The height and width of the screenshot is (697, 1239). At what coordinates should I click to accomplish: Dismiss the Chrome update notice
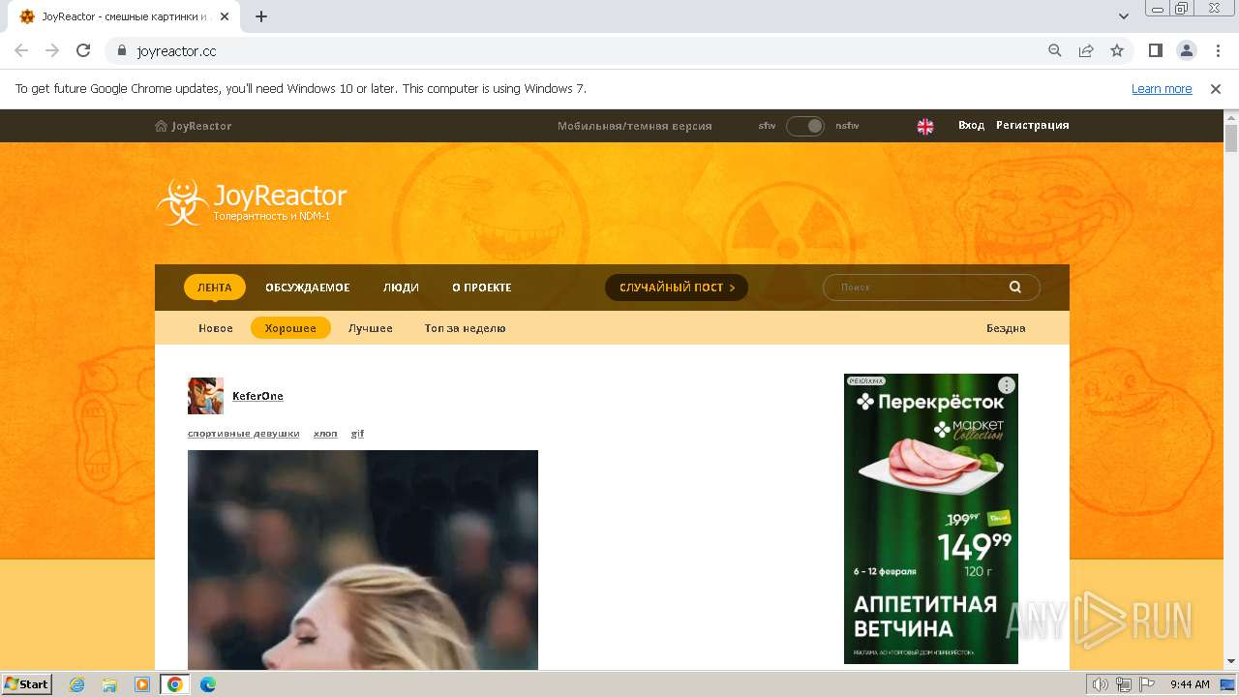[x=1216, y=88]
